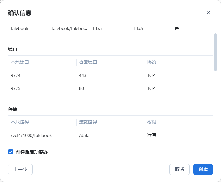221x182 pixels.
Task: Toggle the 创建后启动容器 checkbox
Action: (x=11, y=152)
